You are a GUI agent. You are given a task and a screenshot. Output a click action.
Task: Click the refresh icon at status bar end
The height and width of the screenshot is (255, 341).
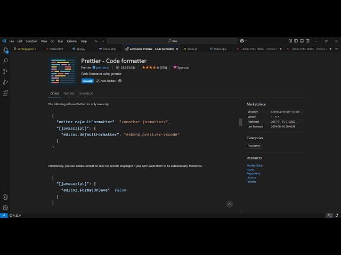coord(337,215)
